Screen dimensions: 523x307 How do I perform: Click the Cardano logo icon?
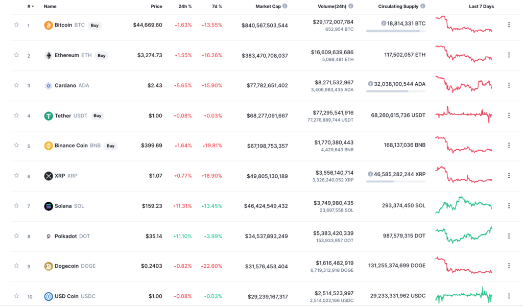(49, 86)
